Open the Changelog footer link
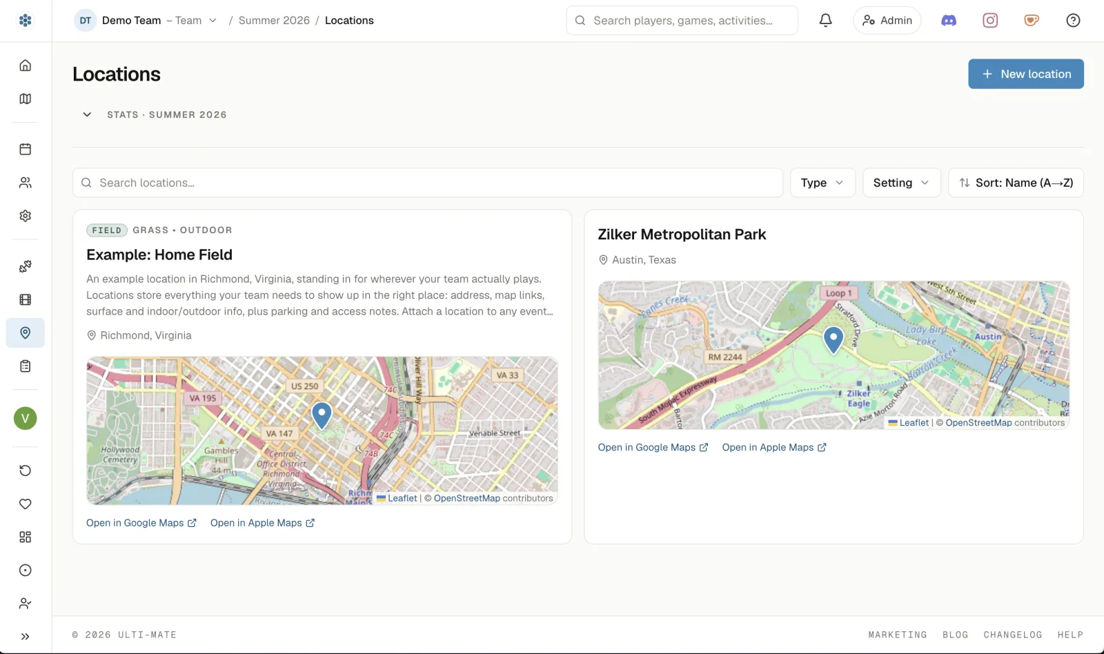Screen dimensions: 1104x654 pos(1013,635)
